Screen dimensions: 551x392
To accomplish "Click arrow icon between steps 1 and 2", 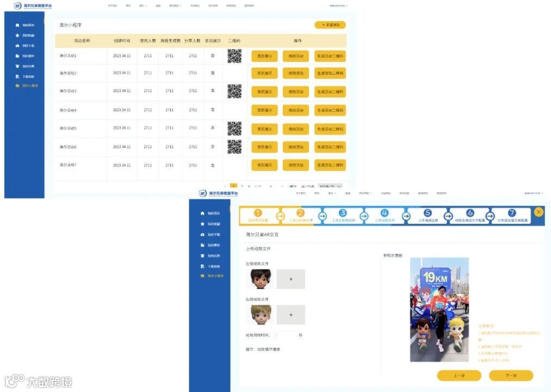I will click(x=280, y=216).
